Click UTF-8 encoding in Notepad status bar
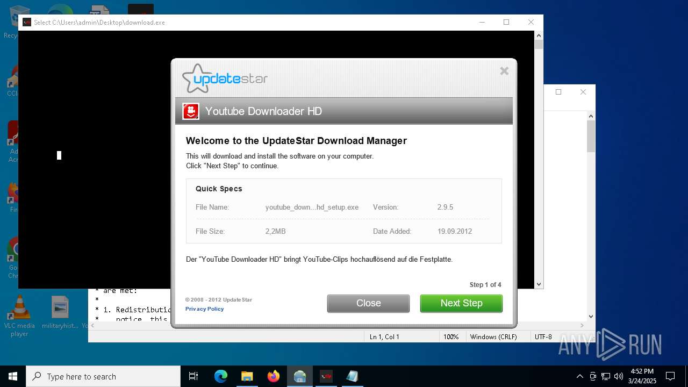 pos(543,337)
